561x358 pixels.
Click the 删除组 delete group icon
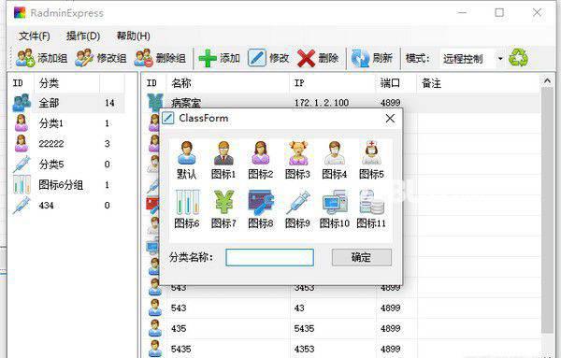click(143, 58)
